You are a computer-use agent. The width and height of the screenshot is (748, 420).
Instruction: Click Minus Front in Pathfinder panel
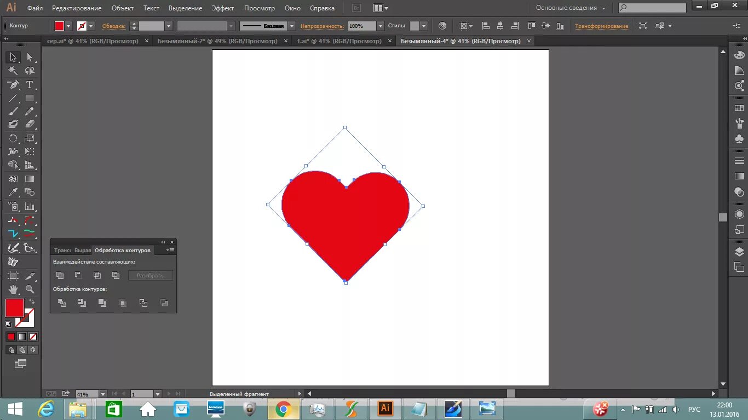click(78, 275)
